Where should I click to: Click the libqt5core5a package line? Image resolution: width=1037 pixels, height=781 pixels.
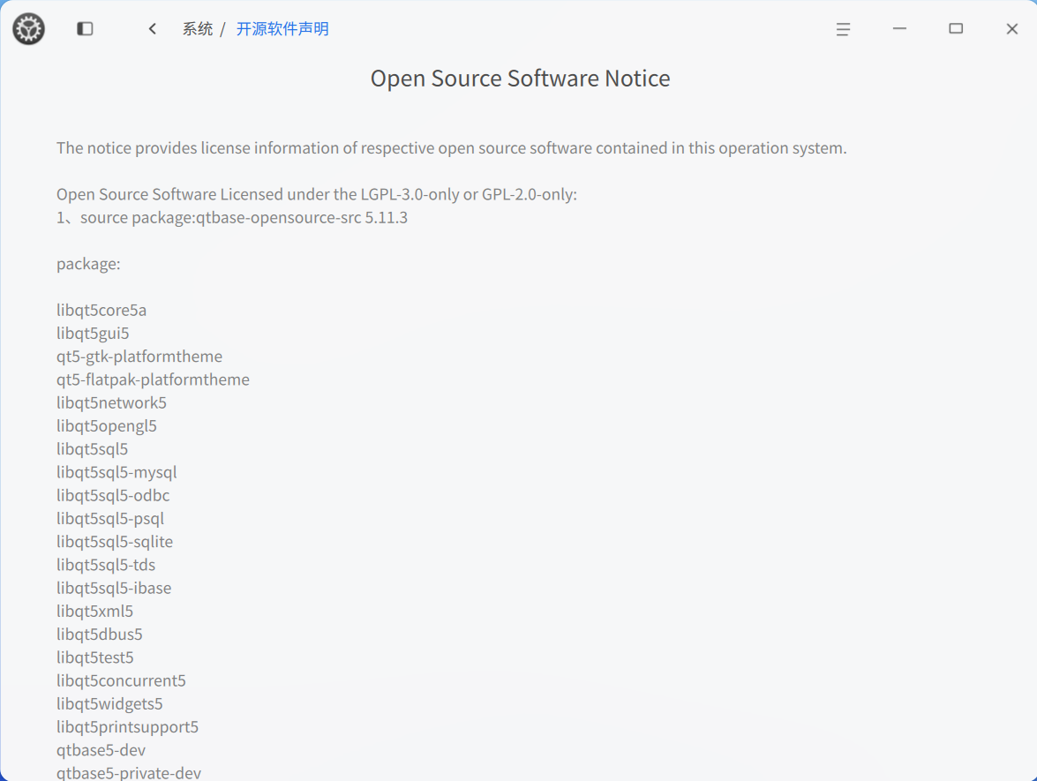point(101,310)
